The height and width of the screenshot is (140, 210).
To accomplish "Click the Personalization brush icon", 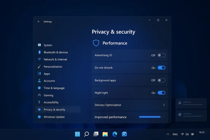I will (x=39, y=66).
